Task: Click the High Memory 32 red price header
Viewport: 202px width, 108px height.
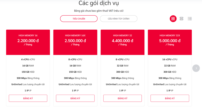Action: click(122, 42)
